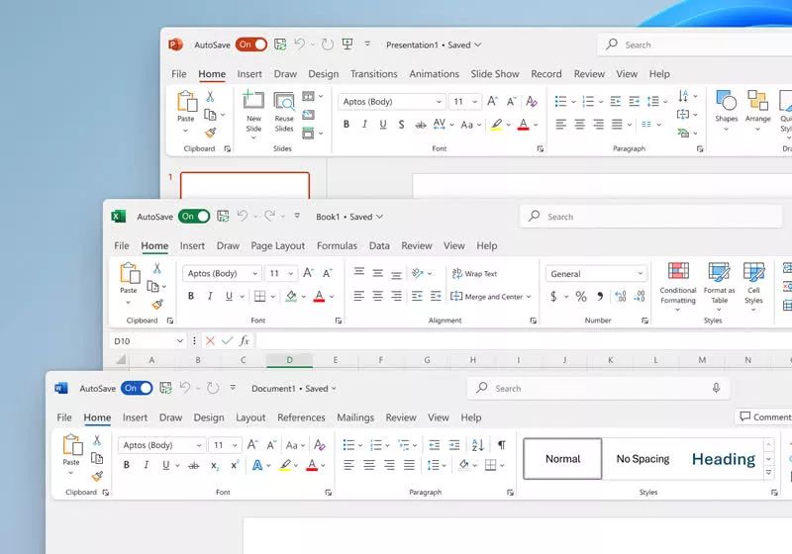Click Paste icon in Word

[x=72, y=445]
